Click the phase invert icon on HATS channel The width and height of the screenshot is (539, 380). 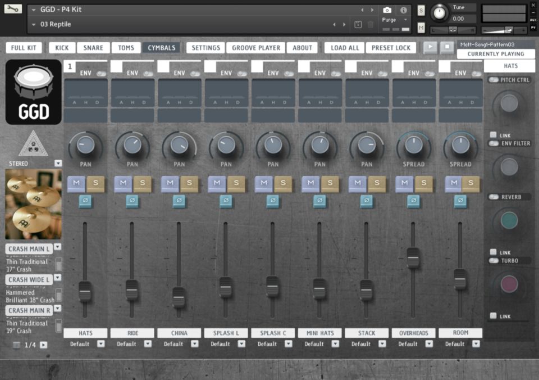(x=86, y=200)
